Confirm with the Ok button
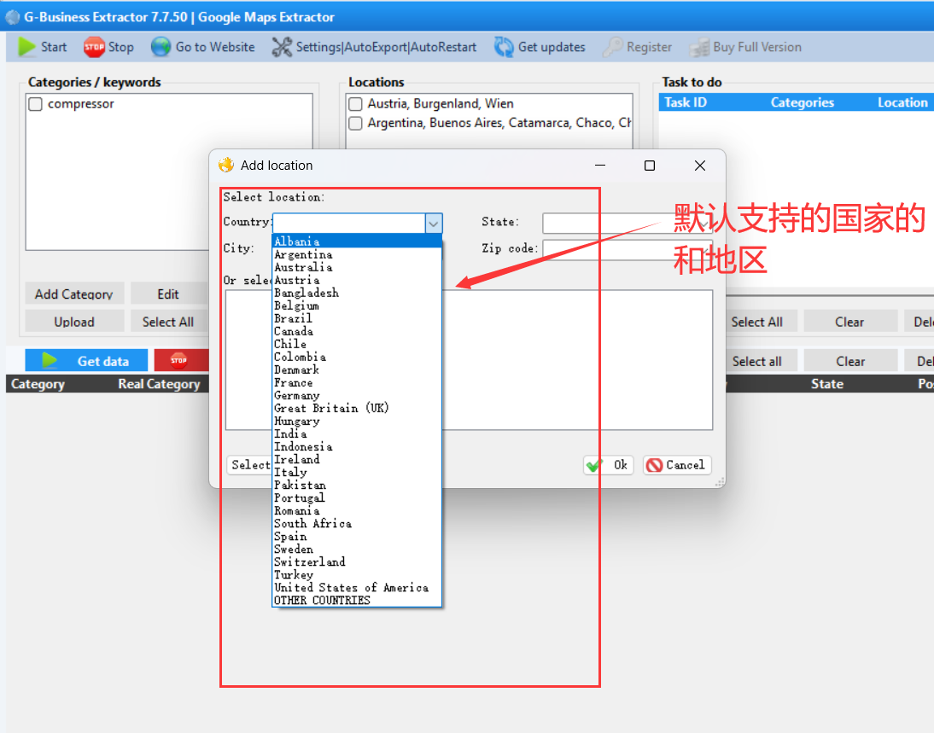934x733 pixels. click(x=608, y=465)
